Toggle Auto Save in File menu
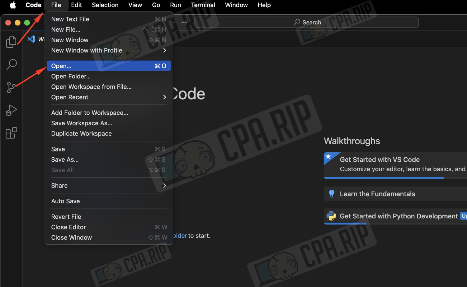 coord(109,201)
